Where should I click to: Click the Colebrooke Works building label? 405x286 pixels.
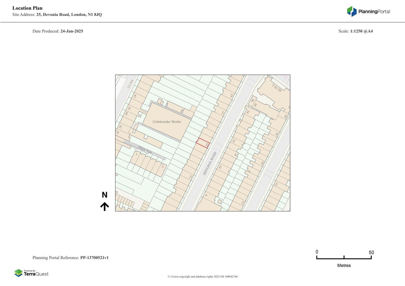167,122
